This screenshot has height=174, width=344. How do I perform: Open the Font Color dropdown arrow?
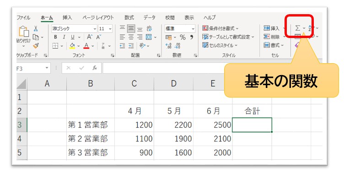(x=92, y=46)
